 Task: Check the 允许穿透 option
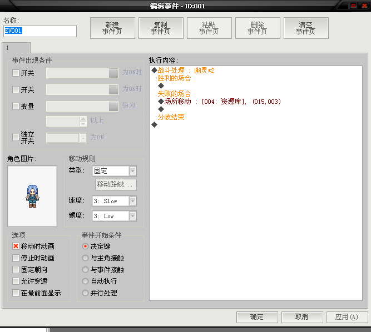pos(16,281)
